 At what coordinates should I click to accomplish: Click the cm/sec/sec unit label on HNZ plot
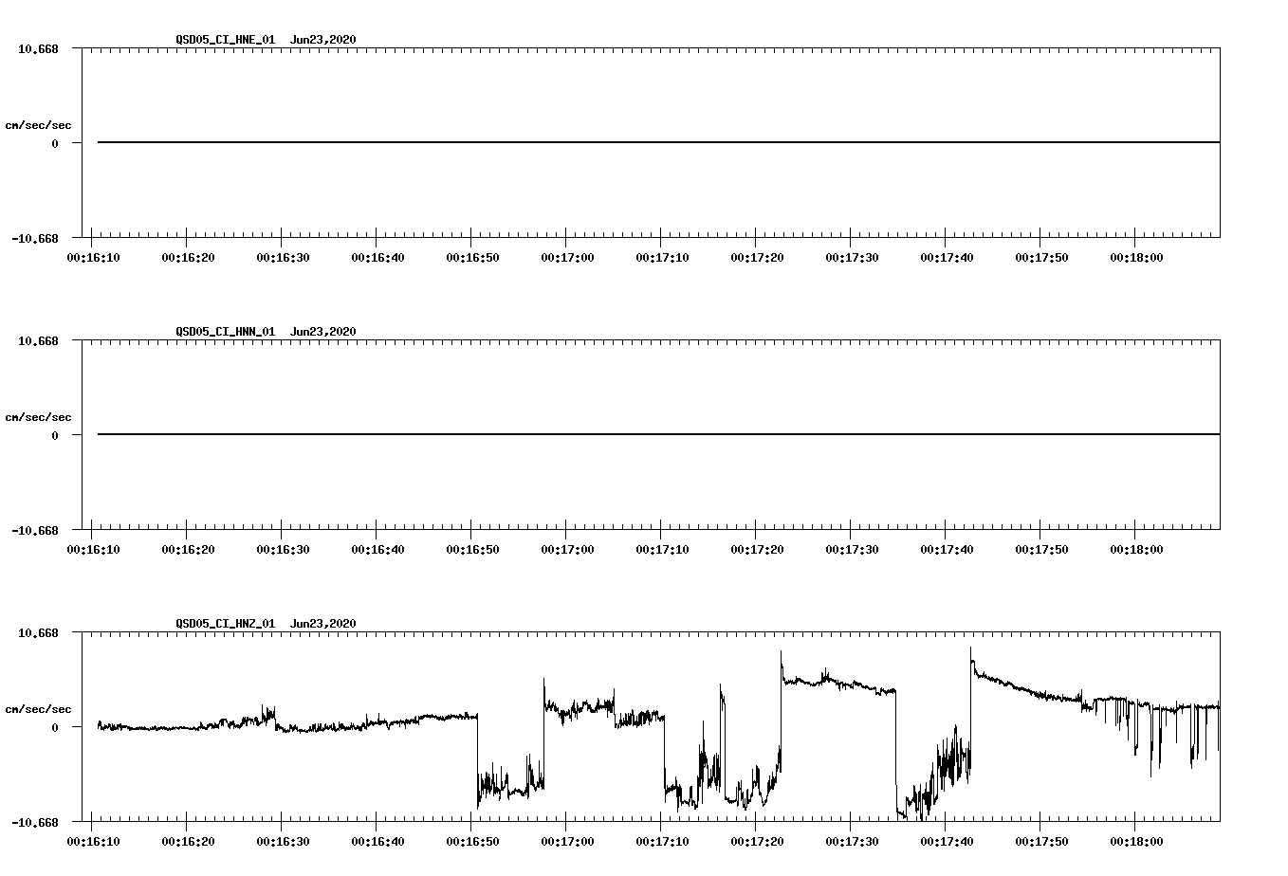(x=38, y=709)
